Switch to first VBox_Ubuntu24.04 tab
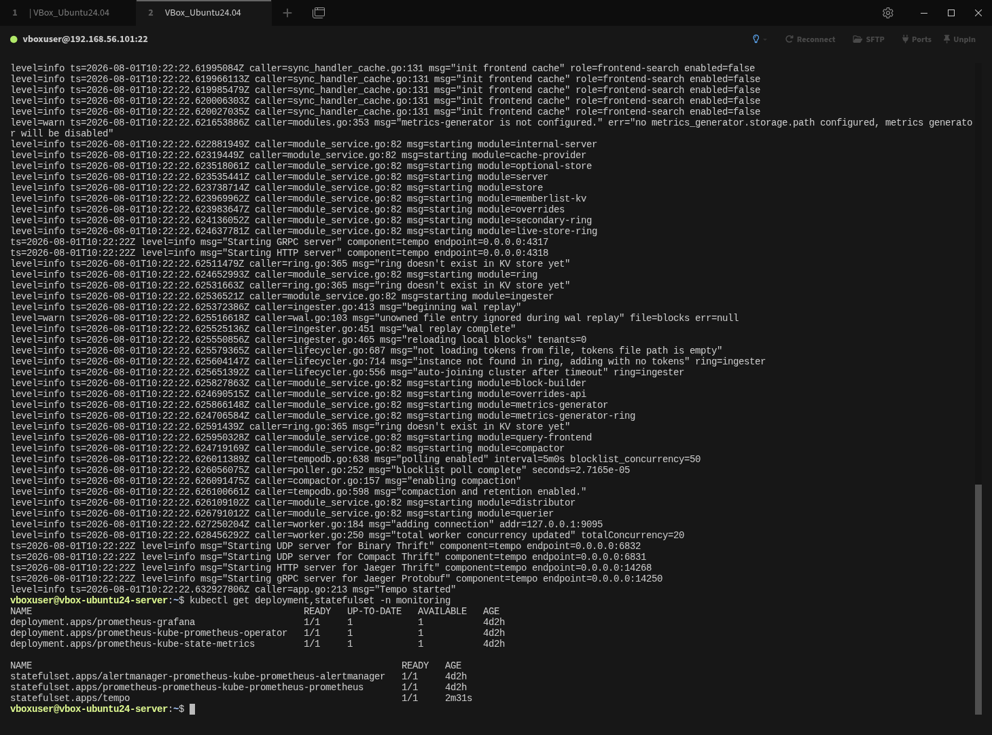 click(x=68, y=13)
